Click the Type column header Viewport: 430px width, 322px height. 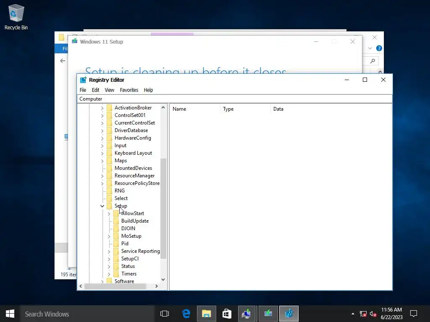click(245, 109)
